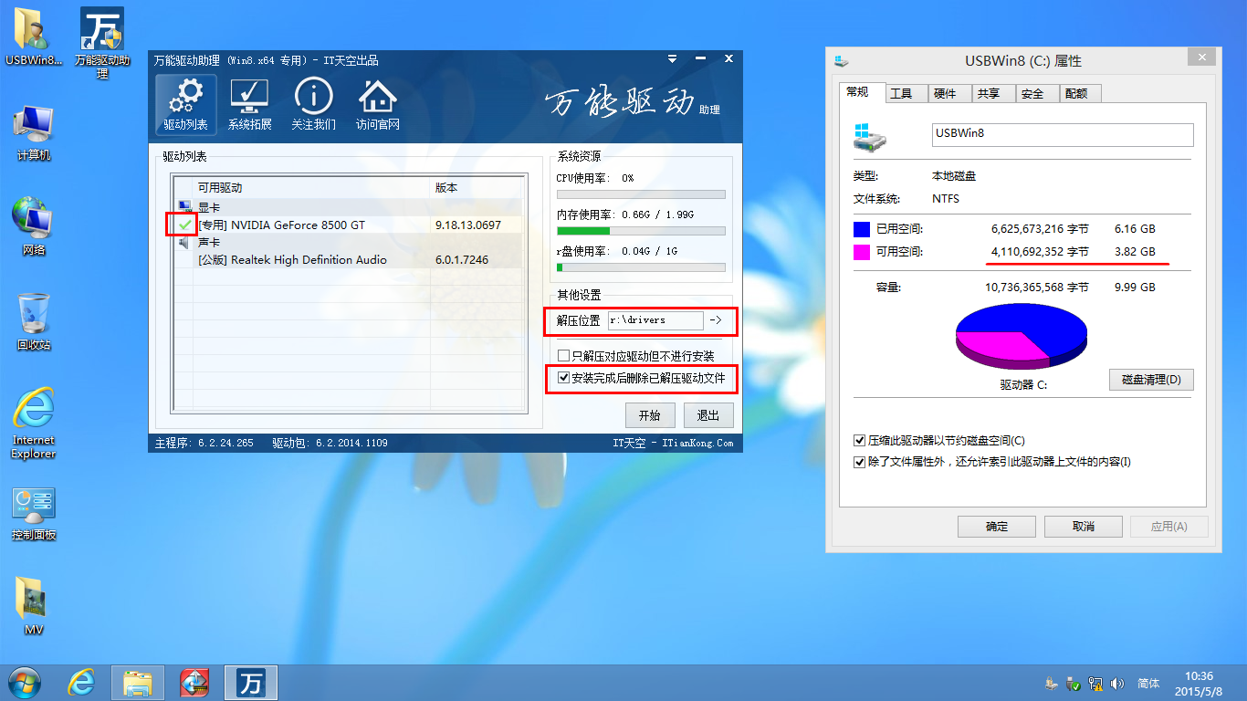Viewport: 1247px width, 701px height.
Task: Click the safely remove USB tray icon
Action: click(1074, 684)
